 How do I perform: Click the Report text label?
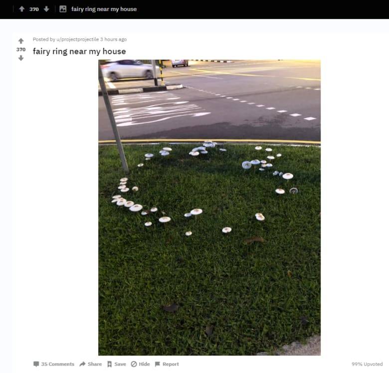171,364
